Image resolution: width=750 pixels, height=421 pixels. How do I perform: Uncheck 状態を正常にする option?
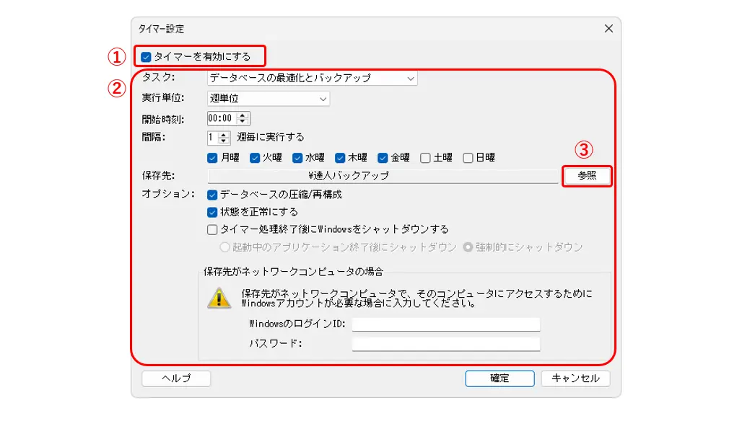(212, 212)
